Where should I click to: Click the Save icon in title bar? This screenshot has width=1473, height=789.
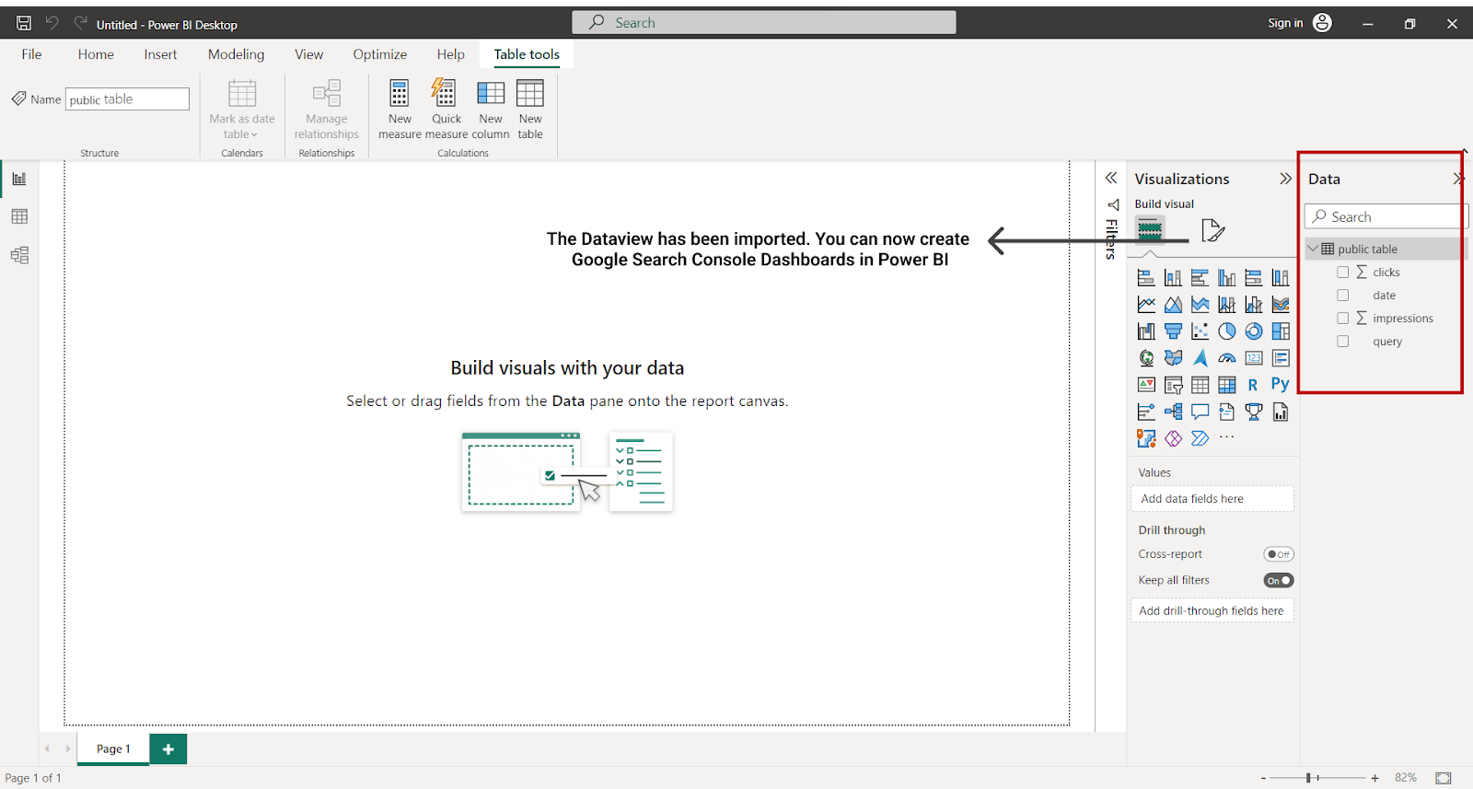coord(24,23)
